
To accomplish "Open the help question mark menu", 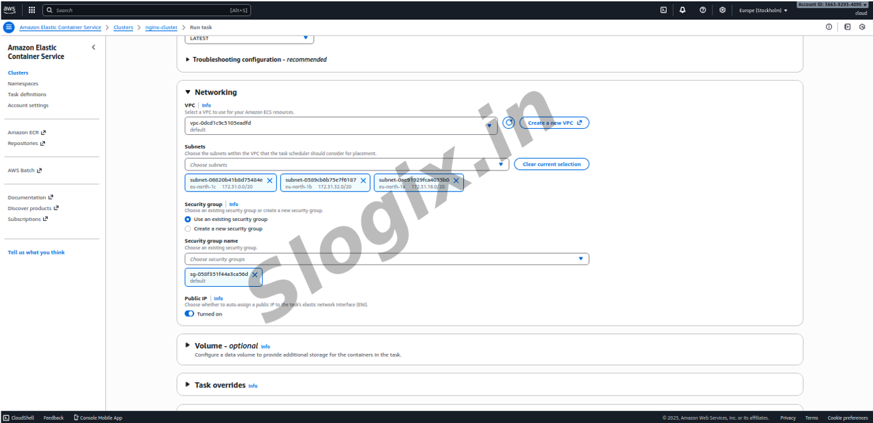I will (x=702, y=10).
